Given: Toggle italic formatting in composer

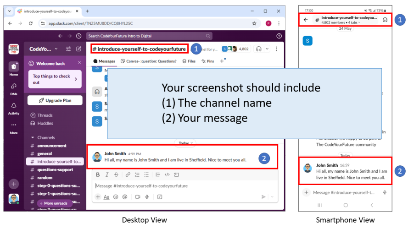Looking at the screenshot, I should click(107, 174).
